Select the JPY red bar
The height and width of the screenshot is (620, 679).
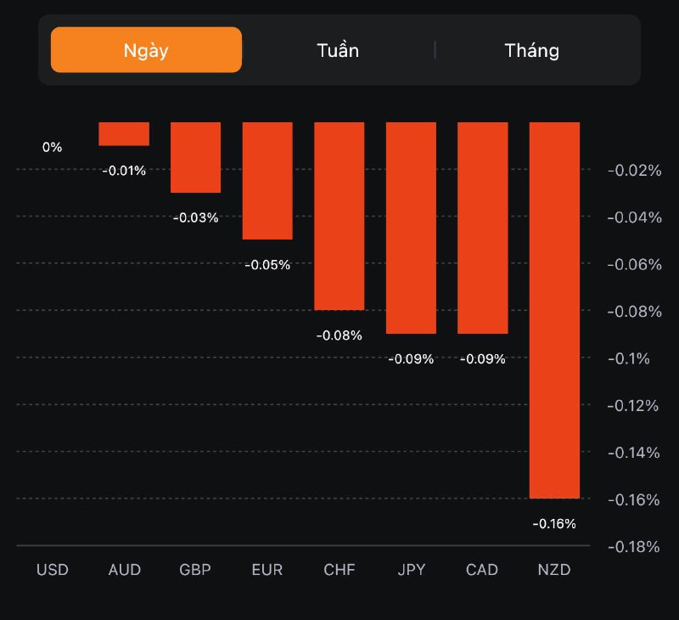[x=411, y=228]
